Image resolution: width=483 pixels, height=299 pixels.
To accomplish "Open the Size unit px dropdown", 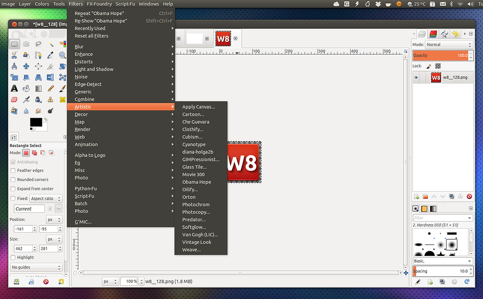I will click(x=54, y=239).
